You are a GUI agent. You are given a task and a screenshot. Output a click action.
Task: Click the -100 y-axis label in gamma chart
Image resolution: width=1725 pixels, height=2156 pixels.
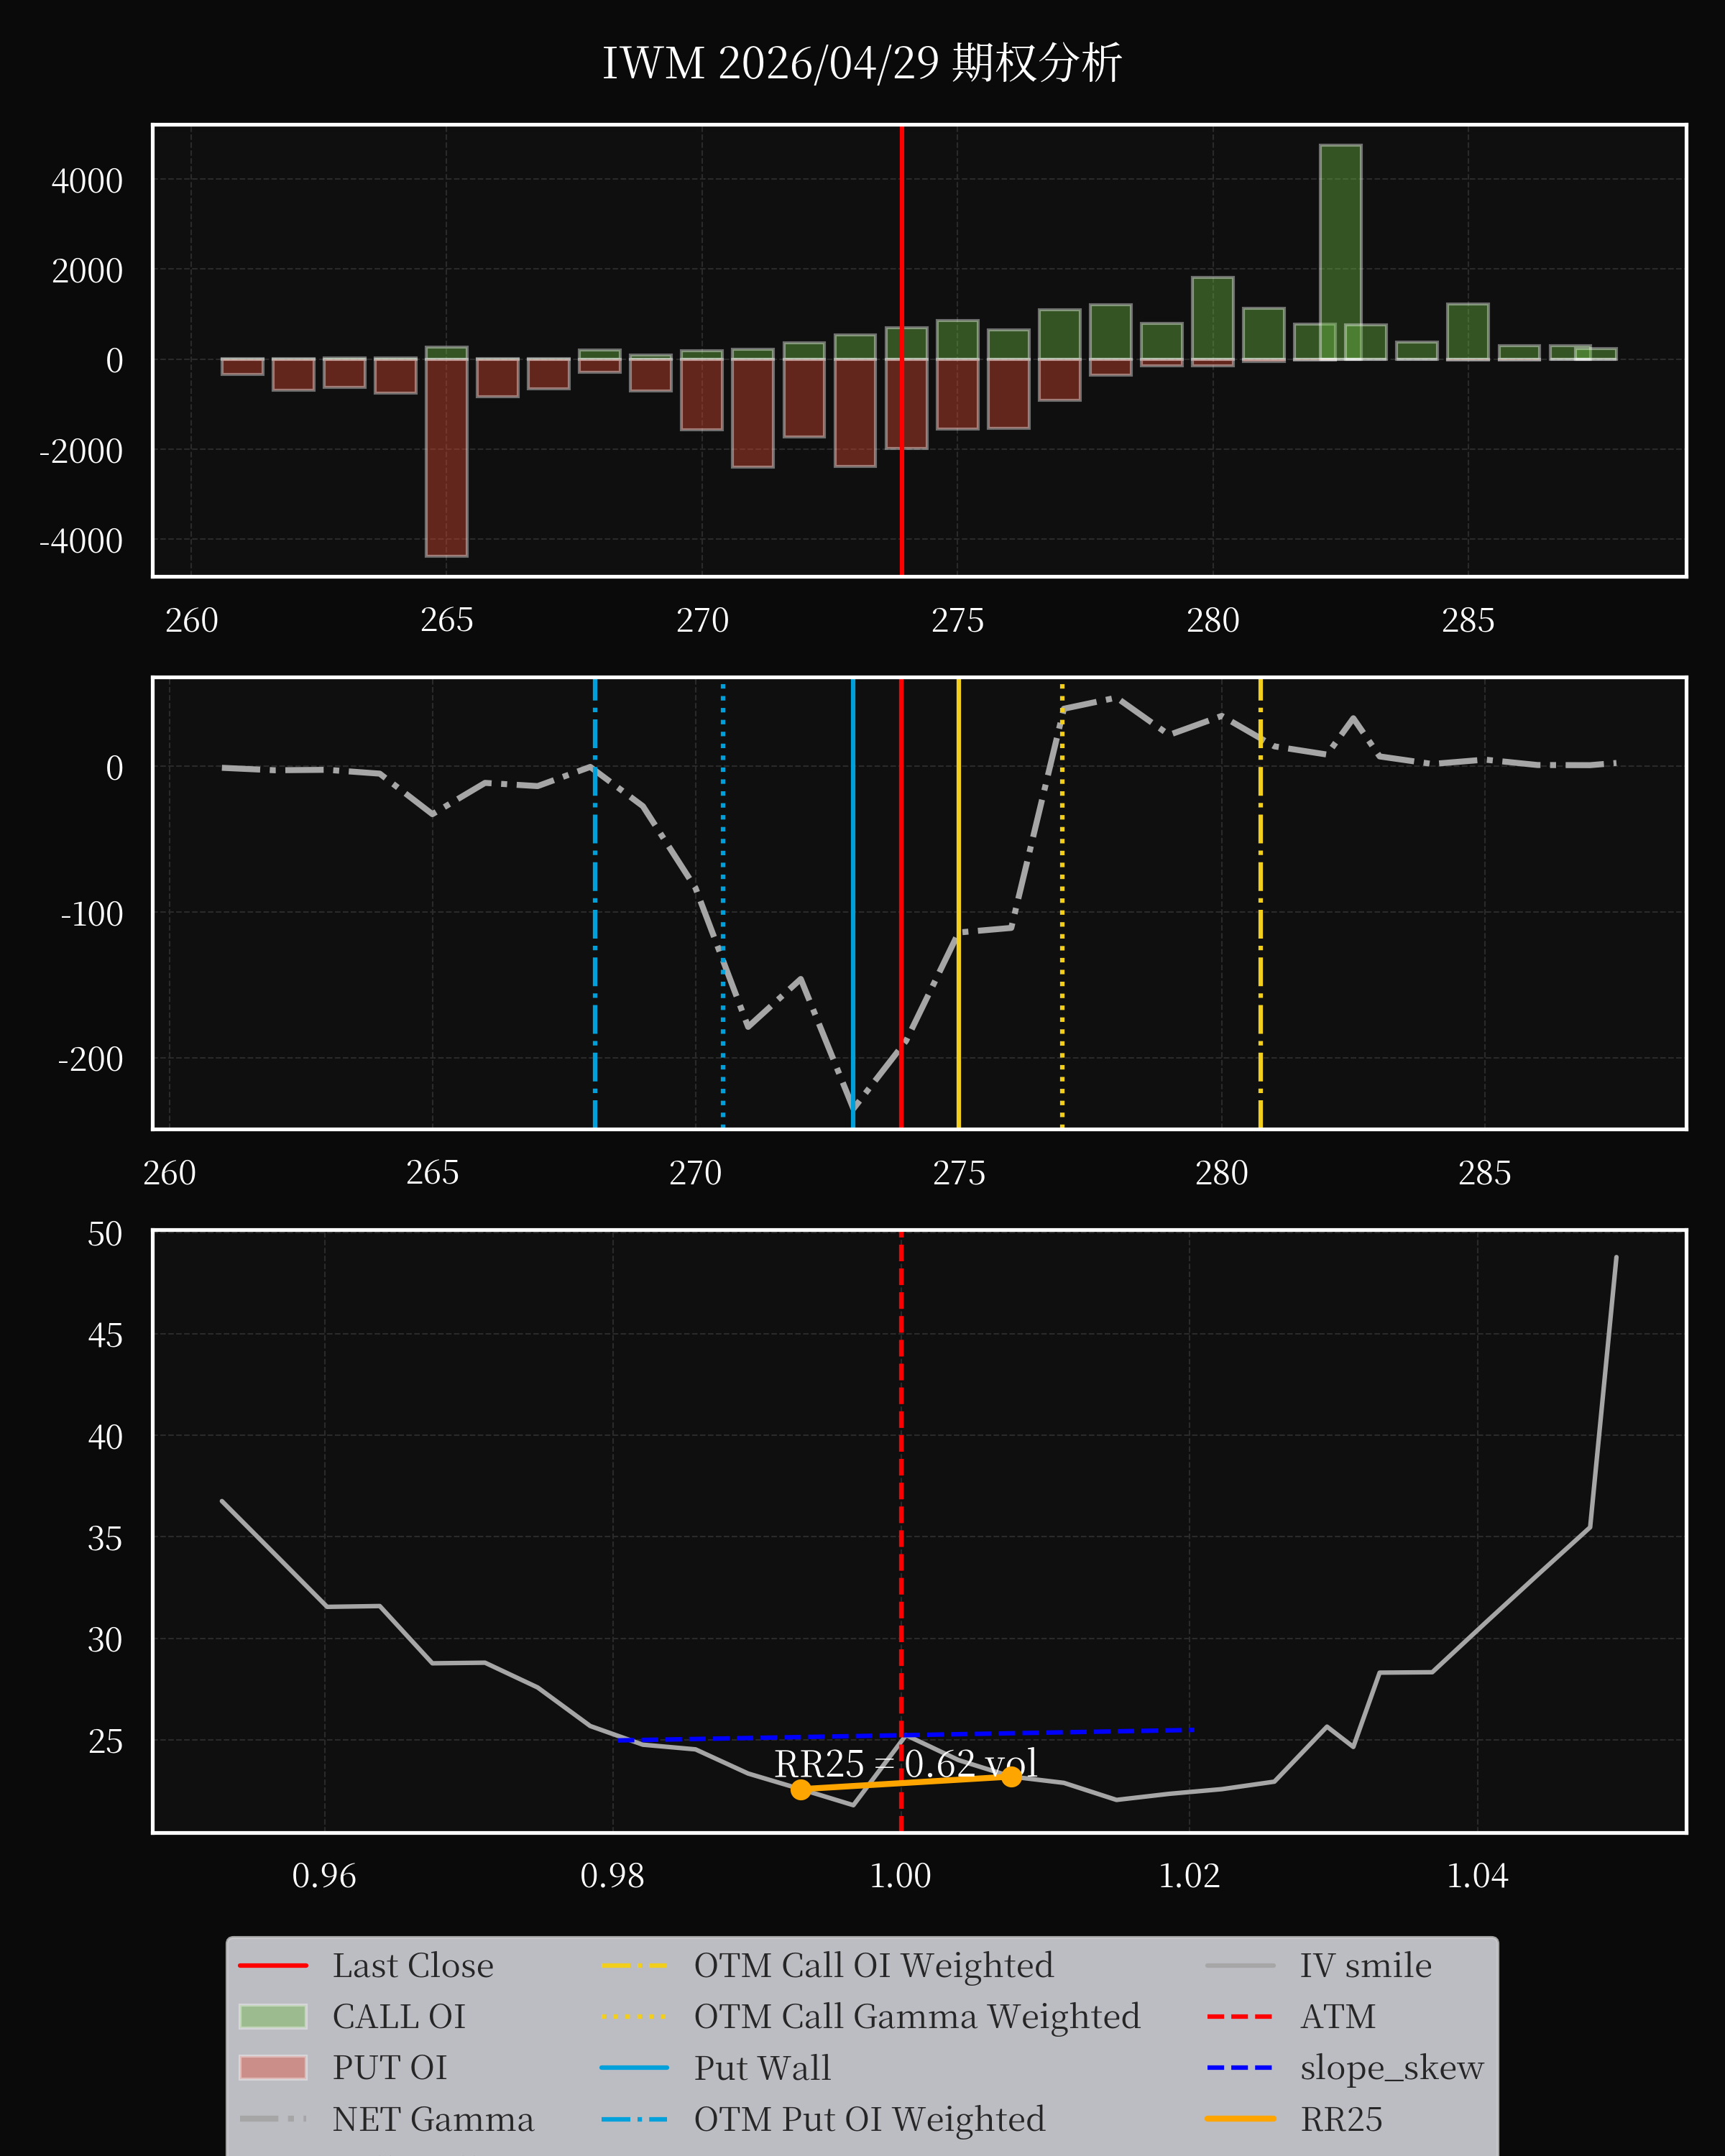(92, 913)
